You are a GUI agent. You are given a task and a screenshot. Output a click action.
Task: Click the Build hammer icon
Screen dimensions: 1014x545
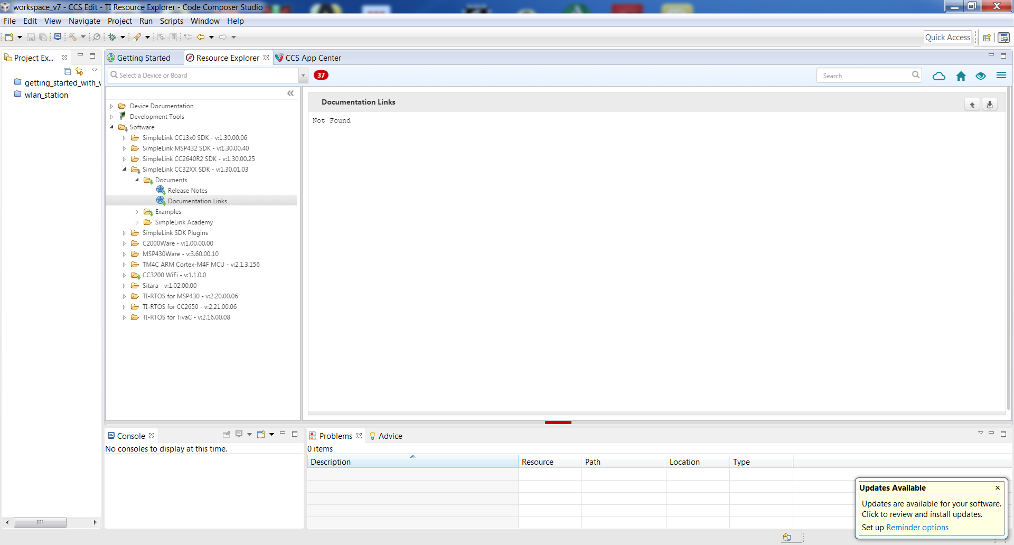point(72,37)
